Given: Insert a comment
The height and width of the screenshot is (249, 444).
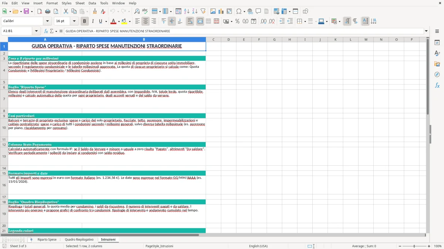Looking at the screenshot, I should (x=258, y=11).
